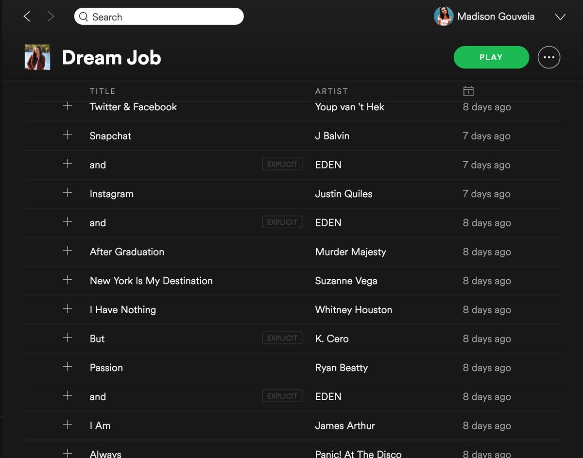Select the Instagram track title
The height and width of the screenshot is (458, 583).
pyautogui.click(x=111, y=194)
